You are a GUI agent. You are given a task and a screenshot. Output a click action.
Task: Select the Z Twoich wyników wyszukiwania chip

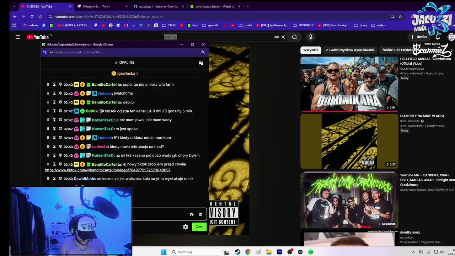tap(350, 50)
